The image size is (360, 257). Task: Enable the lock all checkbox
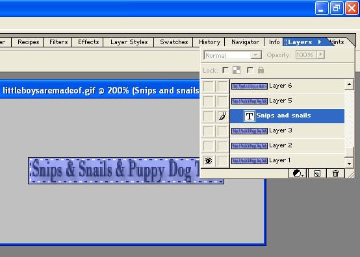(x=250, y=70)
